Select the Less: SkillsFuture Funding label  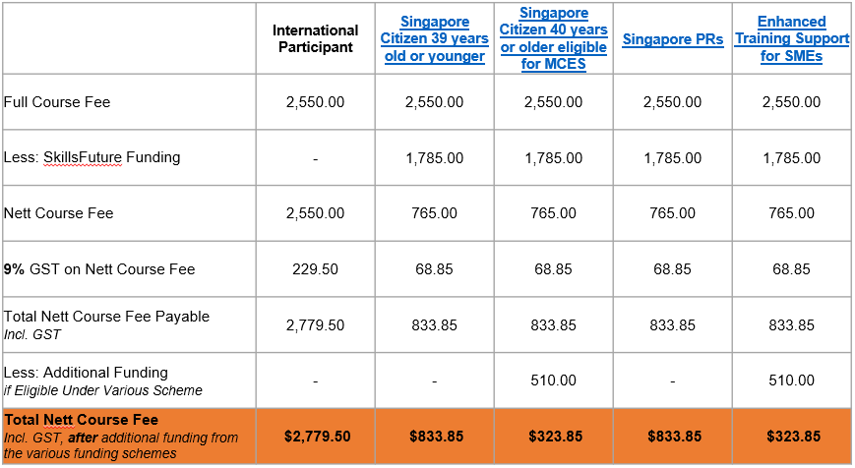click(92, 157)
